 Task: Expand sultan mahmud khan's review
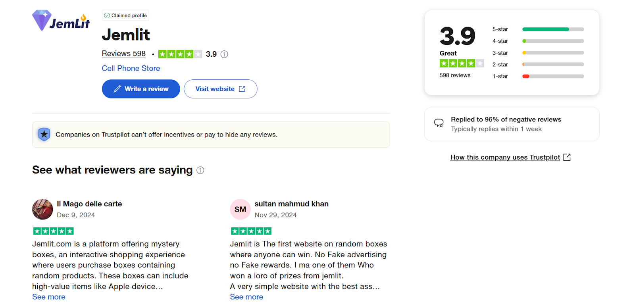click(x=246, y=297)
